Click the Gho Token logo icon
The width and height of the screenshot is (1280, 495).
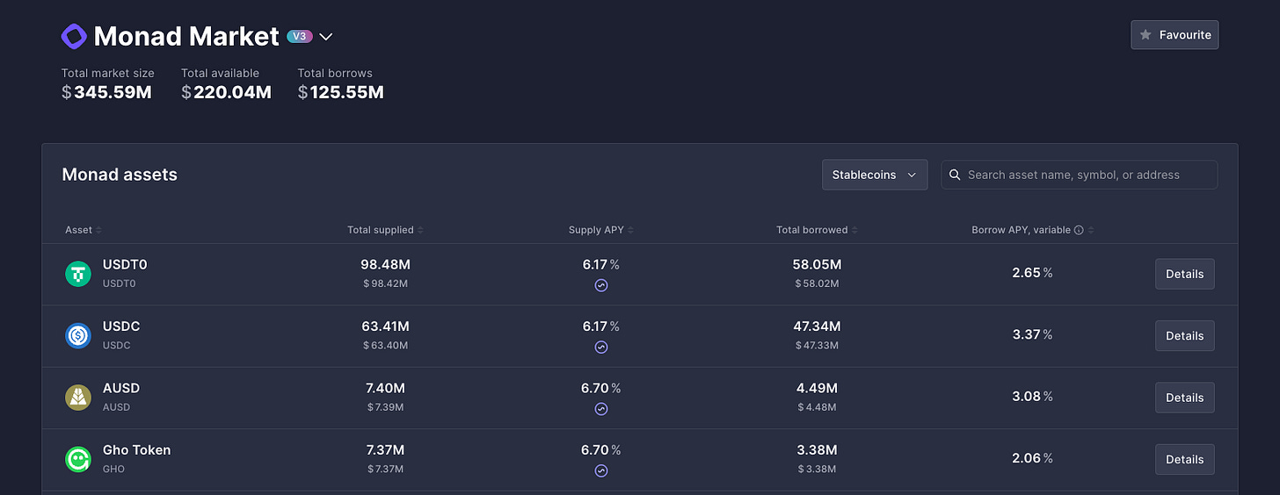(x=78, y=459)
